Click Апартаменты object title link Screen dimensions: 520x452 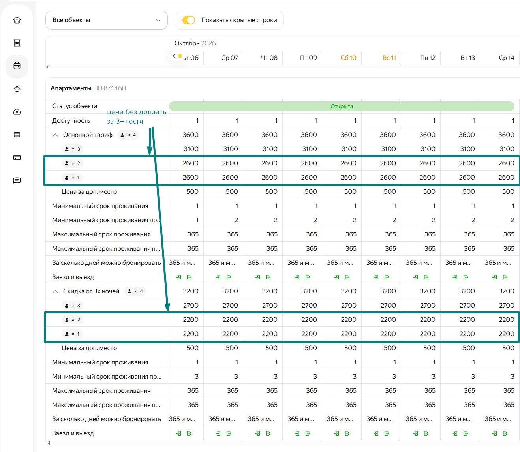click(x=71, y=88)
